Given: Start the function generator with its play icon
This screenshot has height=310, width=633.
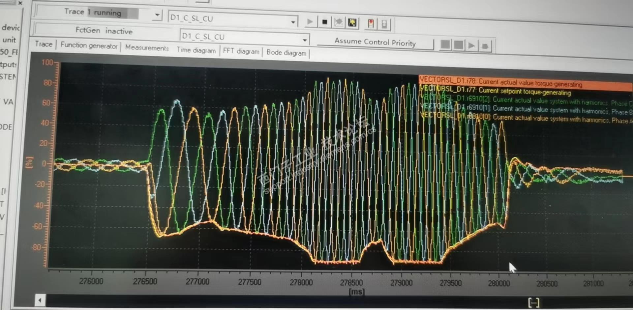Looking at the screenshot, I should pyautogui.click(x=471, y=45).
